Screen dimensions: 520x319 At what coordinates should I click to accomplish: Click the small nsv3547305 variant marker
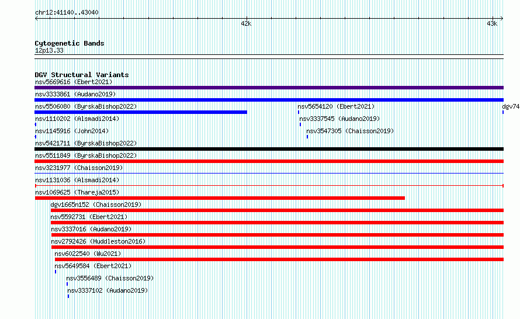(x=307, y=137)
